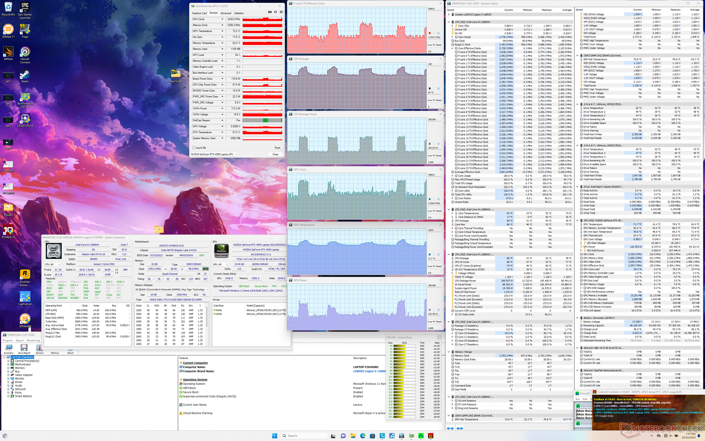Click the Windows taskbar Search box
This screenshot has width=705, height=441.
coord(303,435)
